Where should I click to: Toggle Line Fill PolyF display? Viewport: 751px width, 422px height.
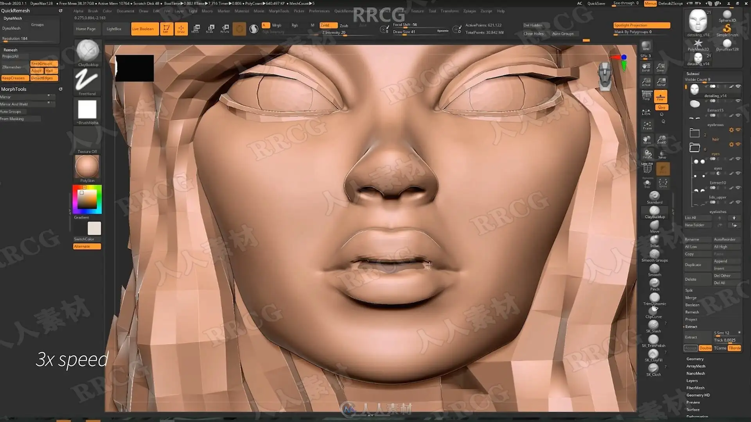pos(647,168)
